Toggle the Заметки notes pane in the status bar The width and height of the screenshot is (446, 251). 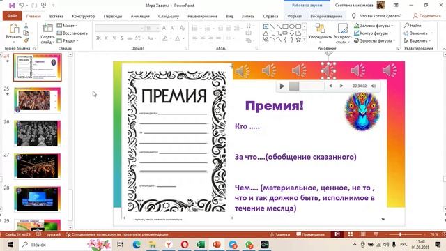click(280, 234)
